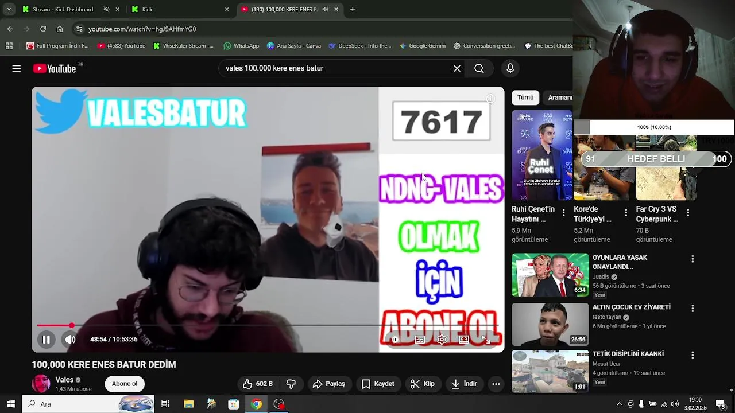The width and height of the screenshot is (735, 413).
Task: Go back in the browser
Action: (10, 29)
